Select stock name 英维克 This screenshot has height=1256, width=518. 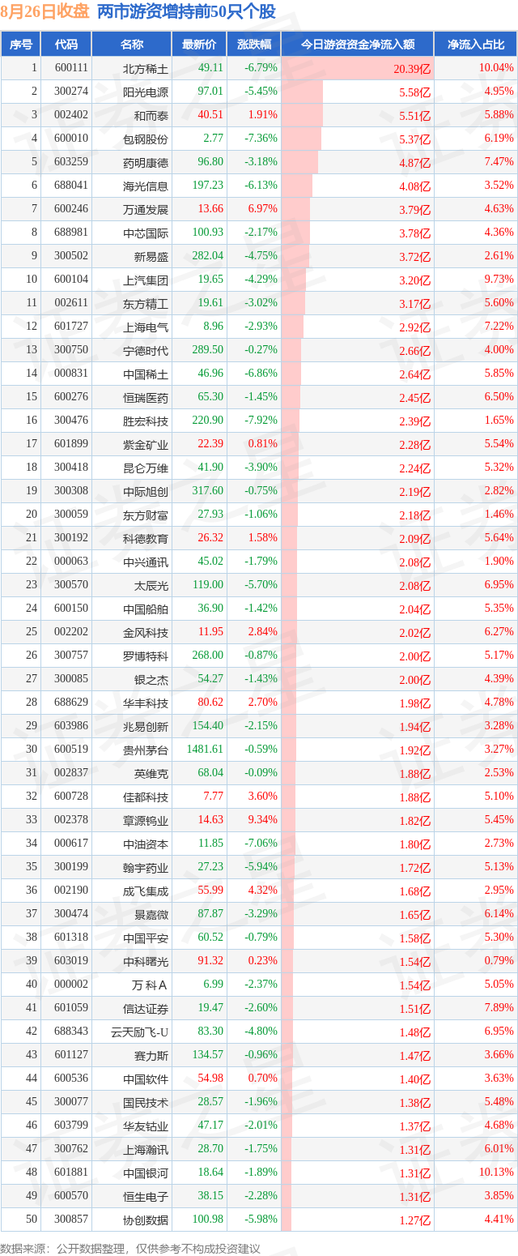151,774
